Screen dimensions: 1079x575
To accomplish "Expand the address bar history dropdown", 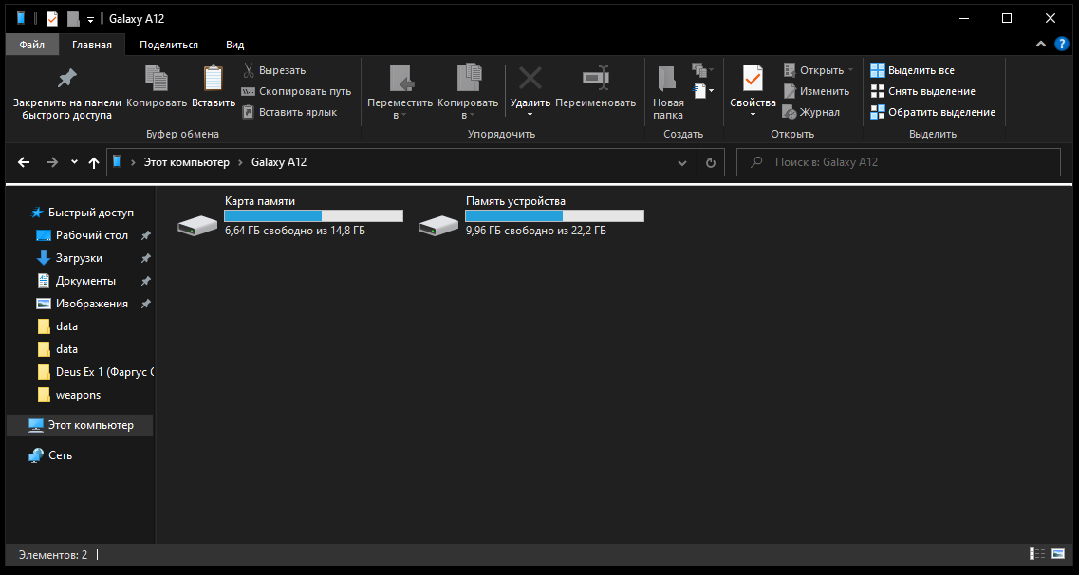I will [682, 162].
